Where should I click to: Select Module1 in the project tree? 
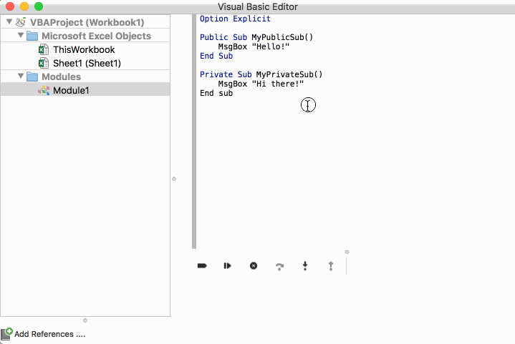(71, 90)
